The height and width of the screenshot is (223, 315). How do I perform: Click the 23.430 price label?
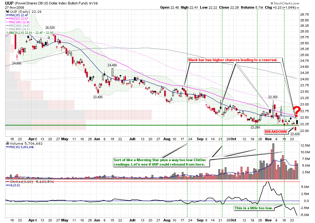click(x=98, y=97)
